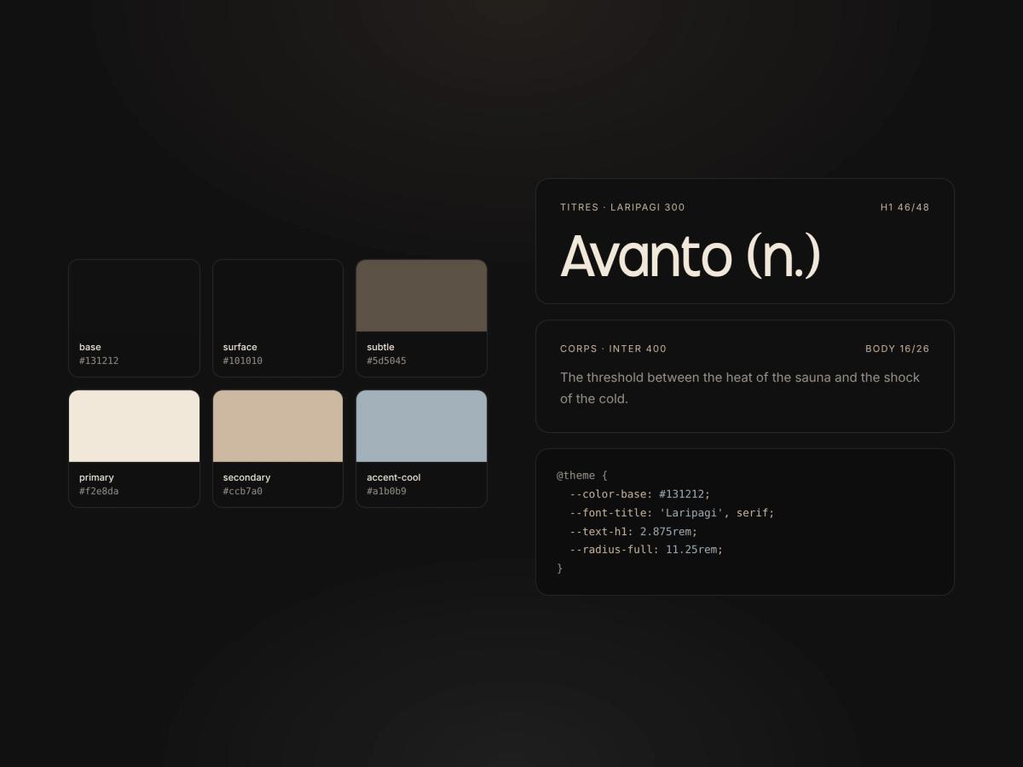Screen dimensions: 1023x767
Task: Click the '--color-base: #131212;' code line
Action: click(639, 494)
